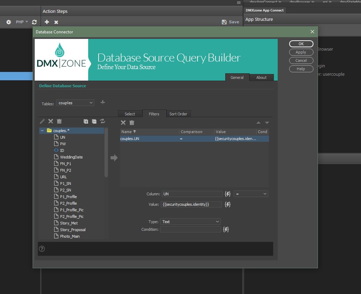Click the Value column header in filters table
This screenshot has height=294, width=361.
click(x=235, y=132)
